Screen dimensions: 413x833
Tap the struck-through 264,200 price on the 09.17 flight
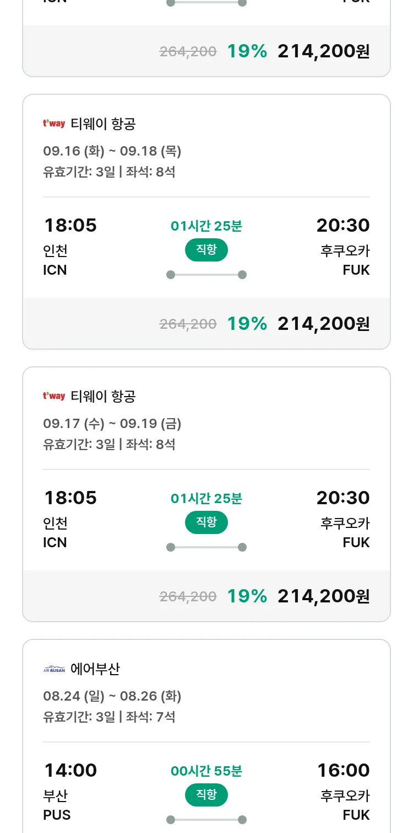tap(188, 596)
